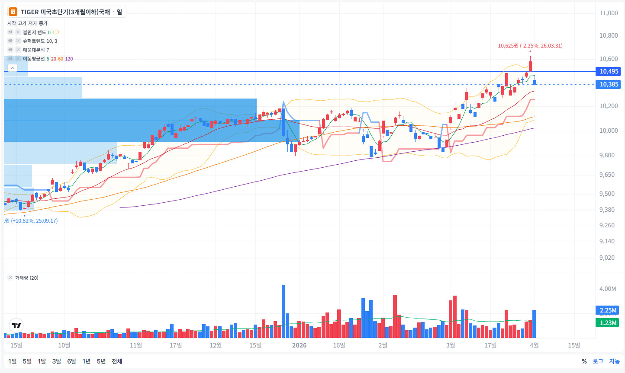
Task: Click the 슈퍼트렌드 10, 3 indicator label
Action: tap(40, 41)
